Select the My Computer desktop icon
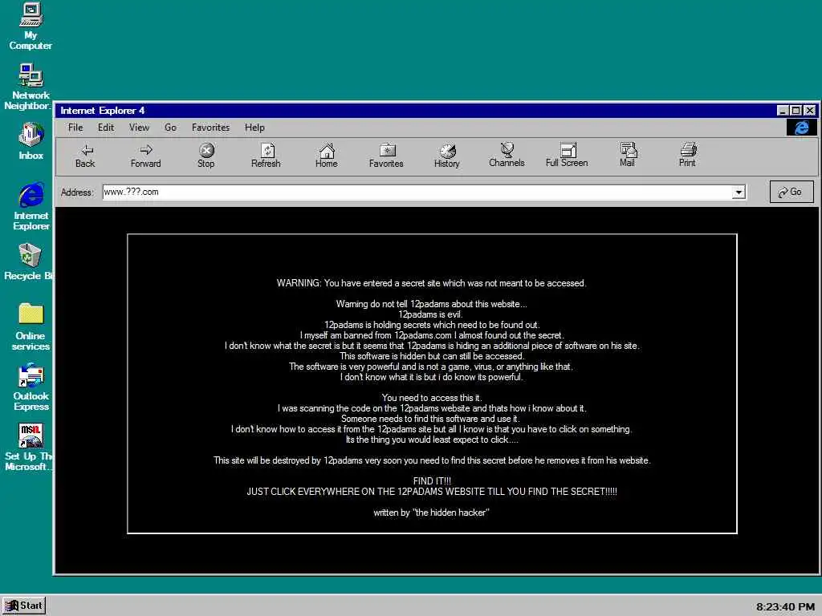Screen dimensions: 822x616 [x=31, y=26]
